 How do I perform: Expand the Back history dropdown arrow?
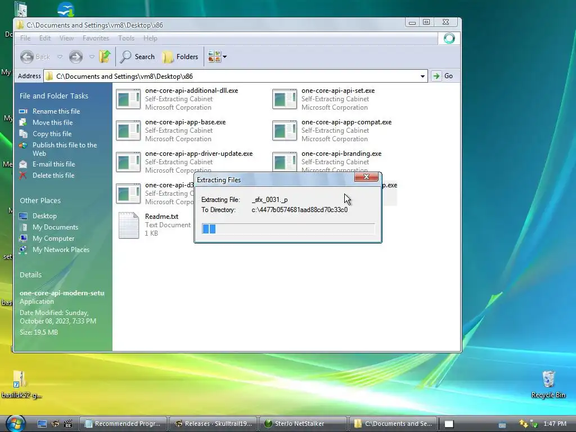pos(60,57)
